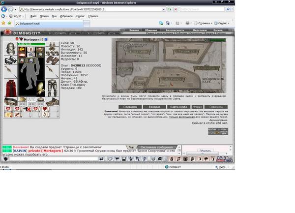Click the rating counter banner
Viewport: 295px width, 213px height.
pyautogui.click(x=218, y=131)
